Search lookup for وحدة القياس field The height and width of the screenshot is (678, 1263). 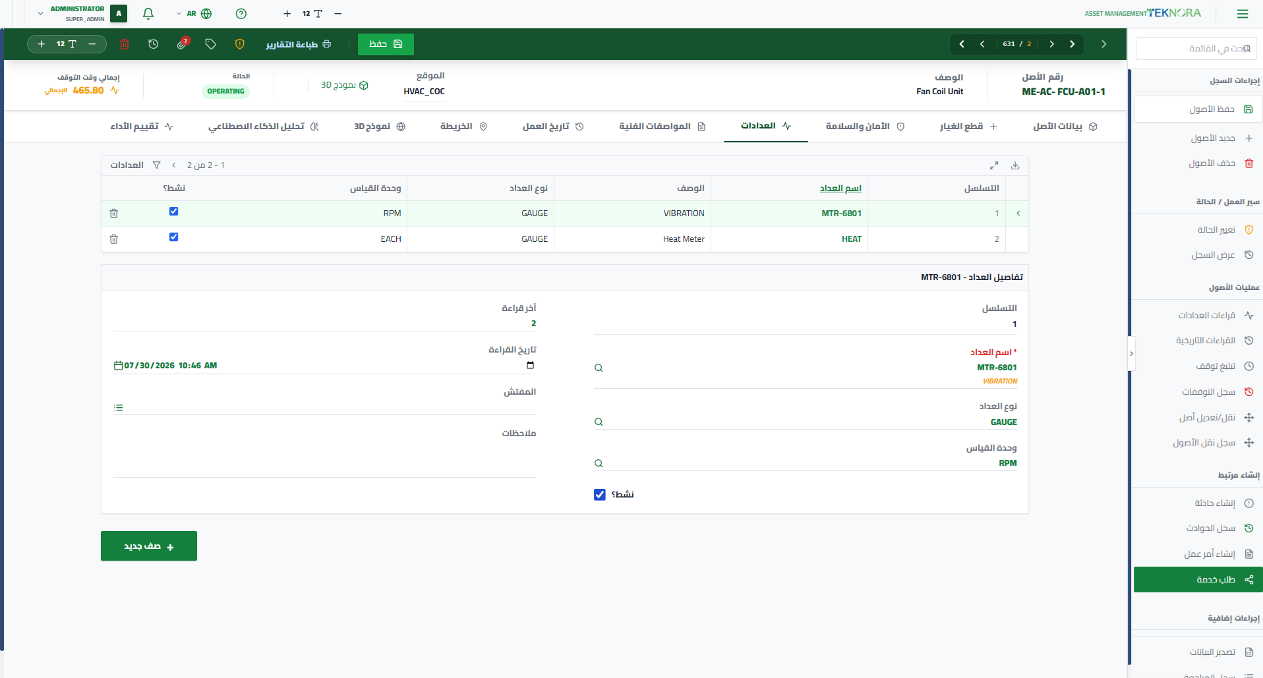point(599,464)
